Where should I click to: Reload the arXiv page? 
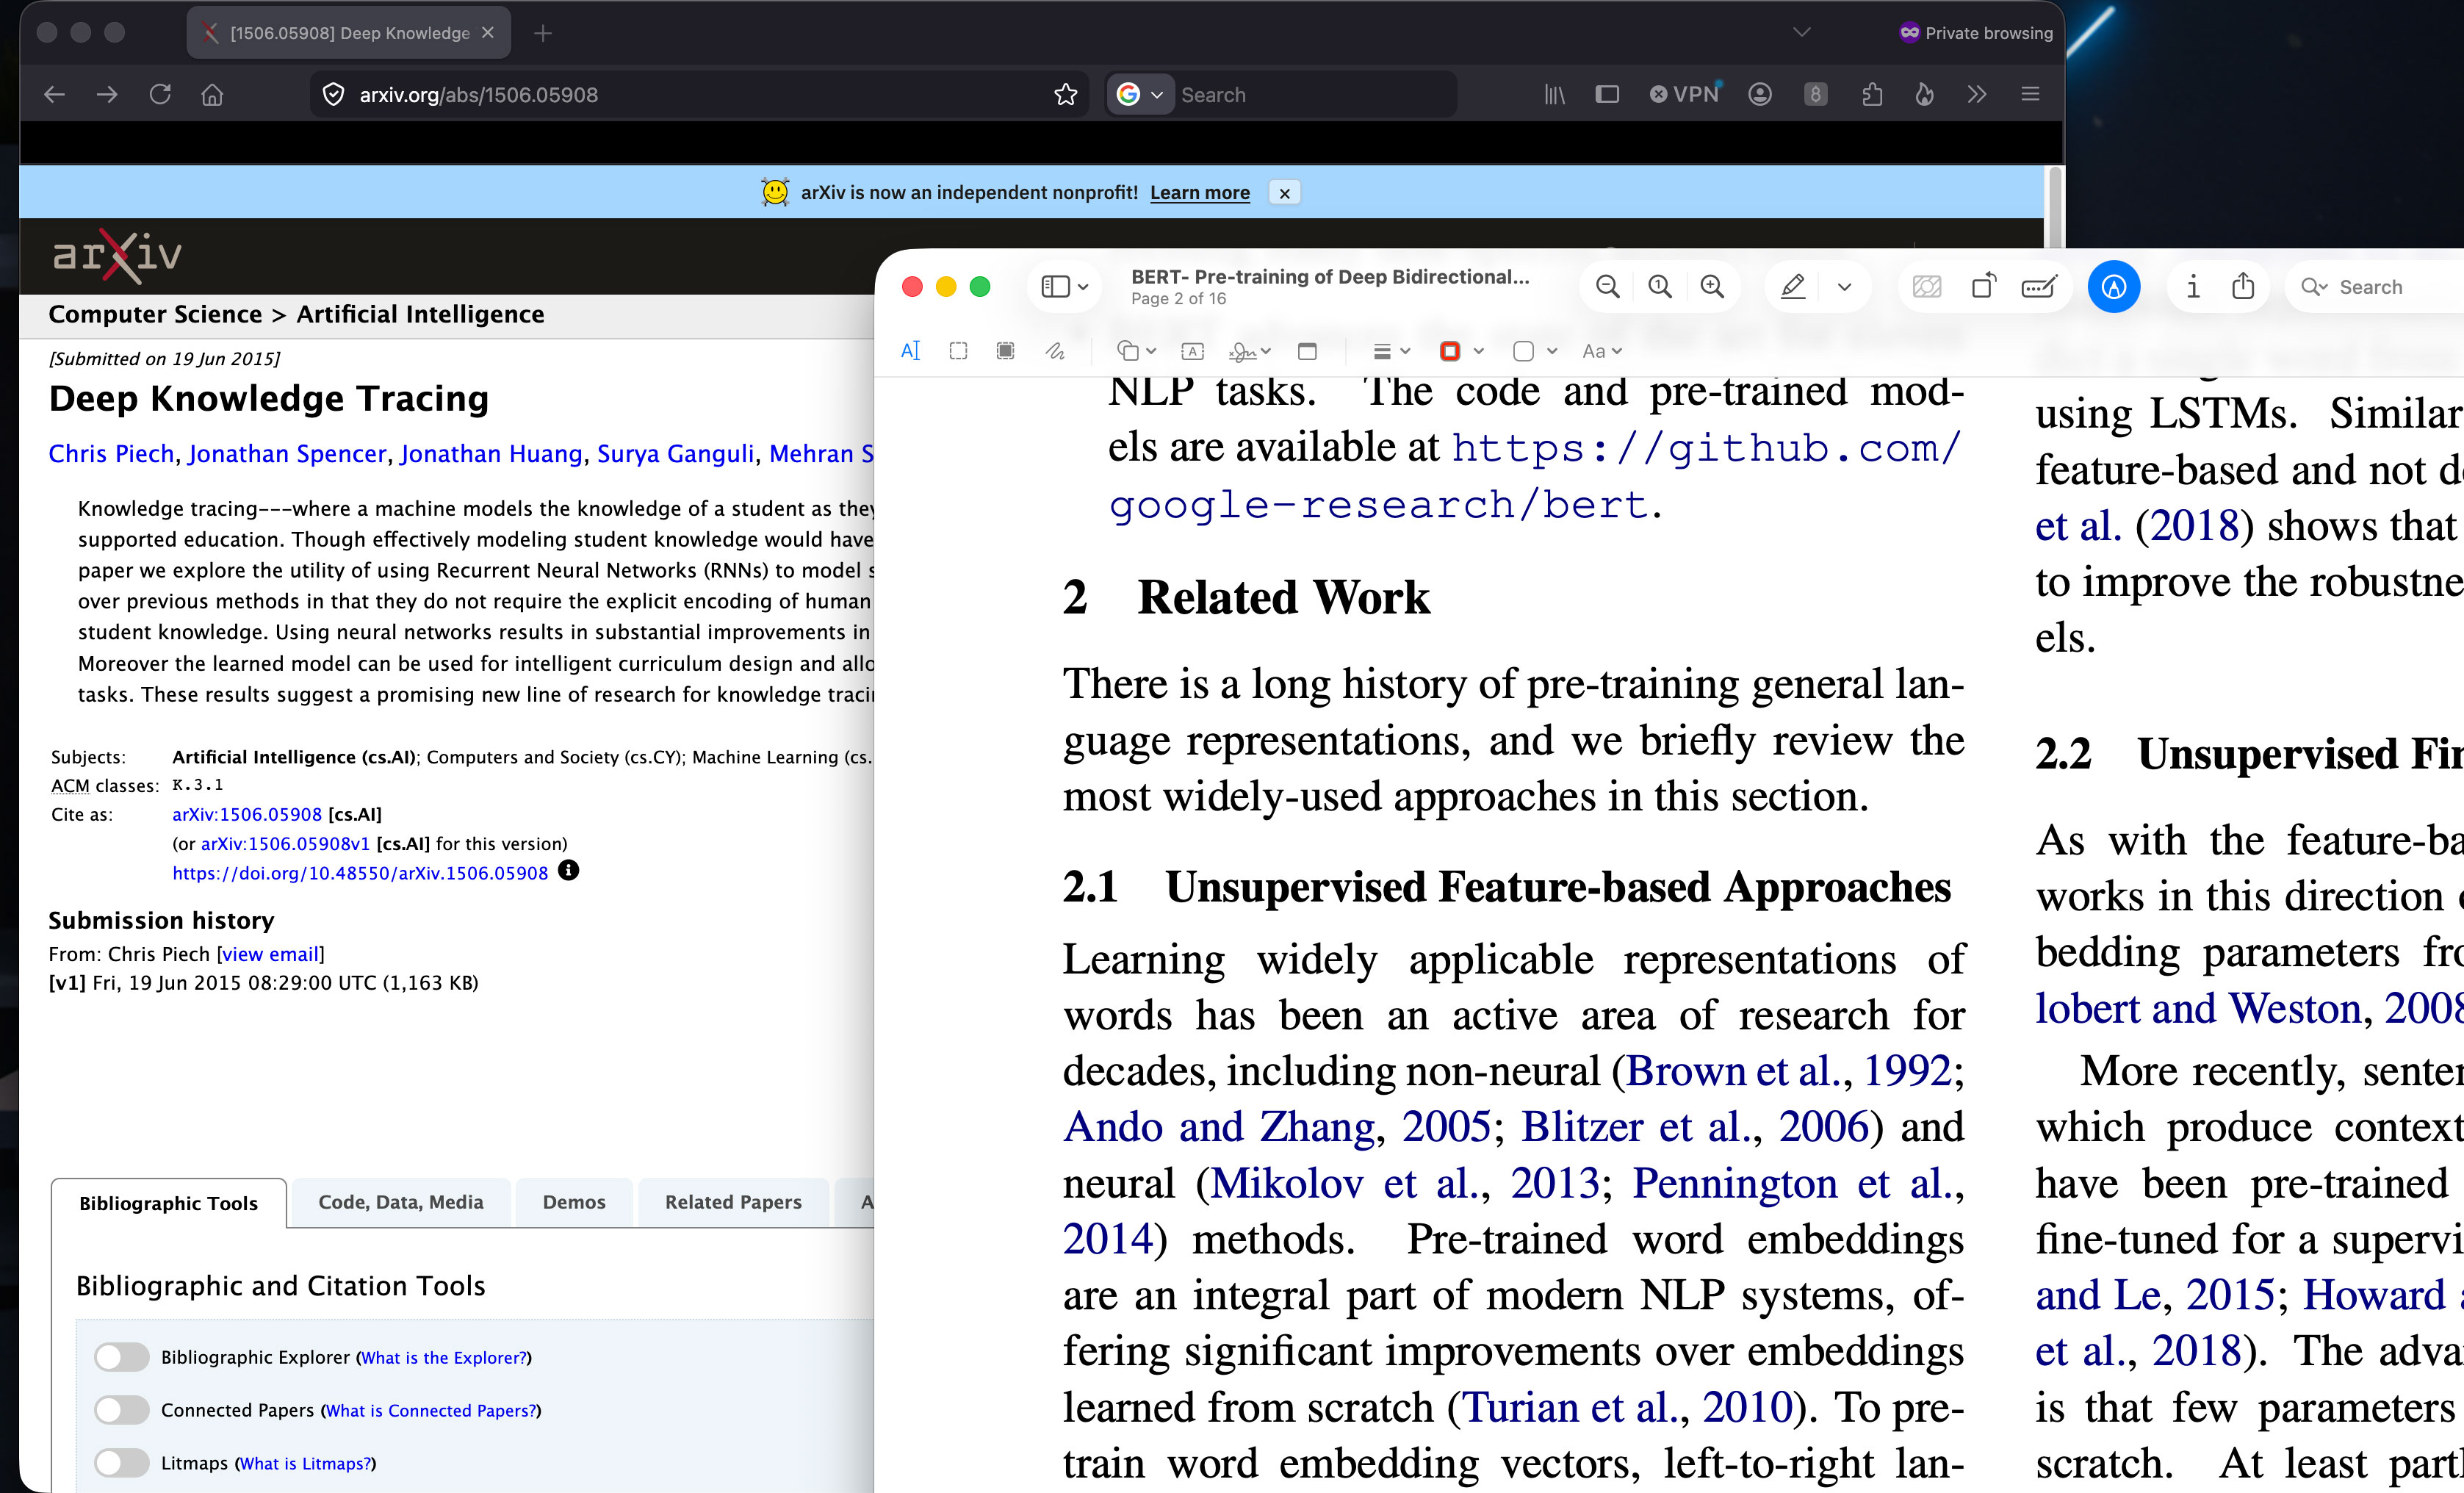pos(160,94)
